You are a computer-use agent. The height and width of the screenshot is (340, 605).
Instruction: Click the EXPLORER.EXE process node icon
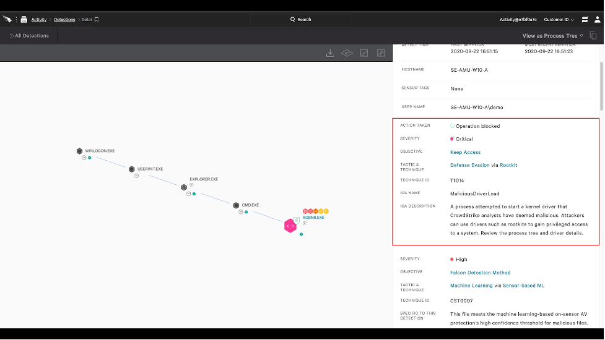[184, 187]
